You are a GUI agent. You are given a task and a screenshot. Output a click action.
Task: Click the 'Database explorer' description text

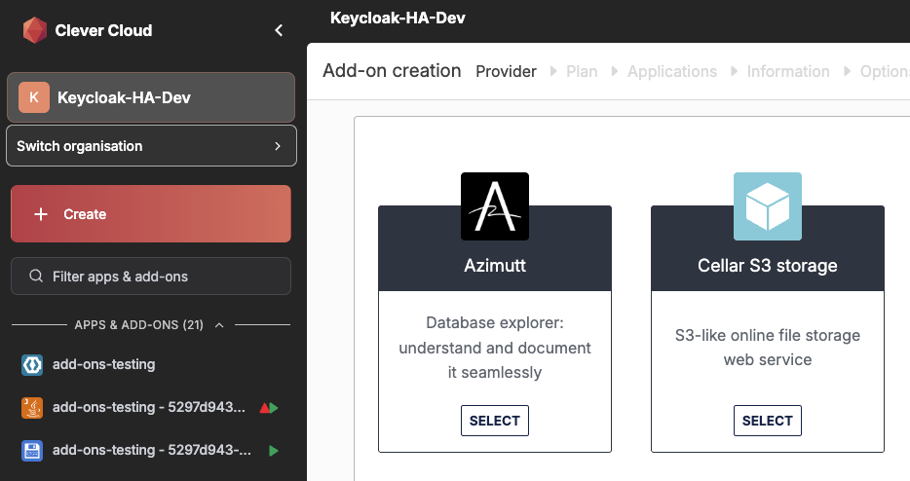495,347
